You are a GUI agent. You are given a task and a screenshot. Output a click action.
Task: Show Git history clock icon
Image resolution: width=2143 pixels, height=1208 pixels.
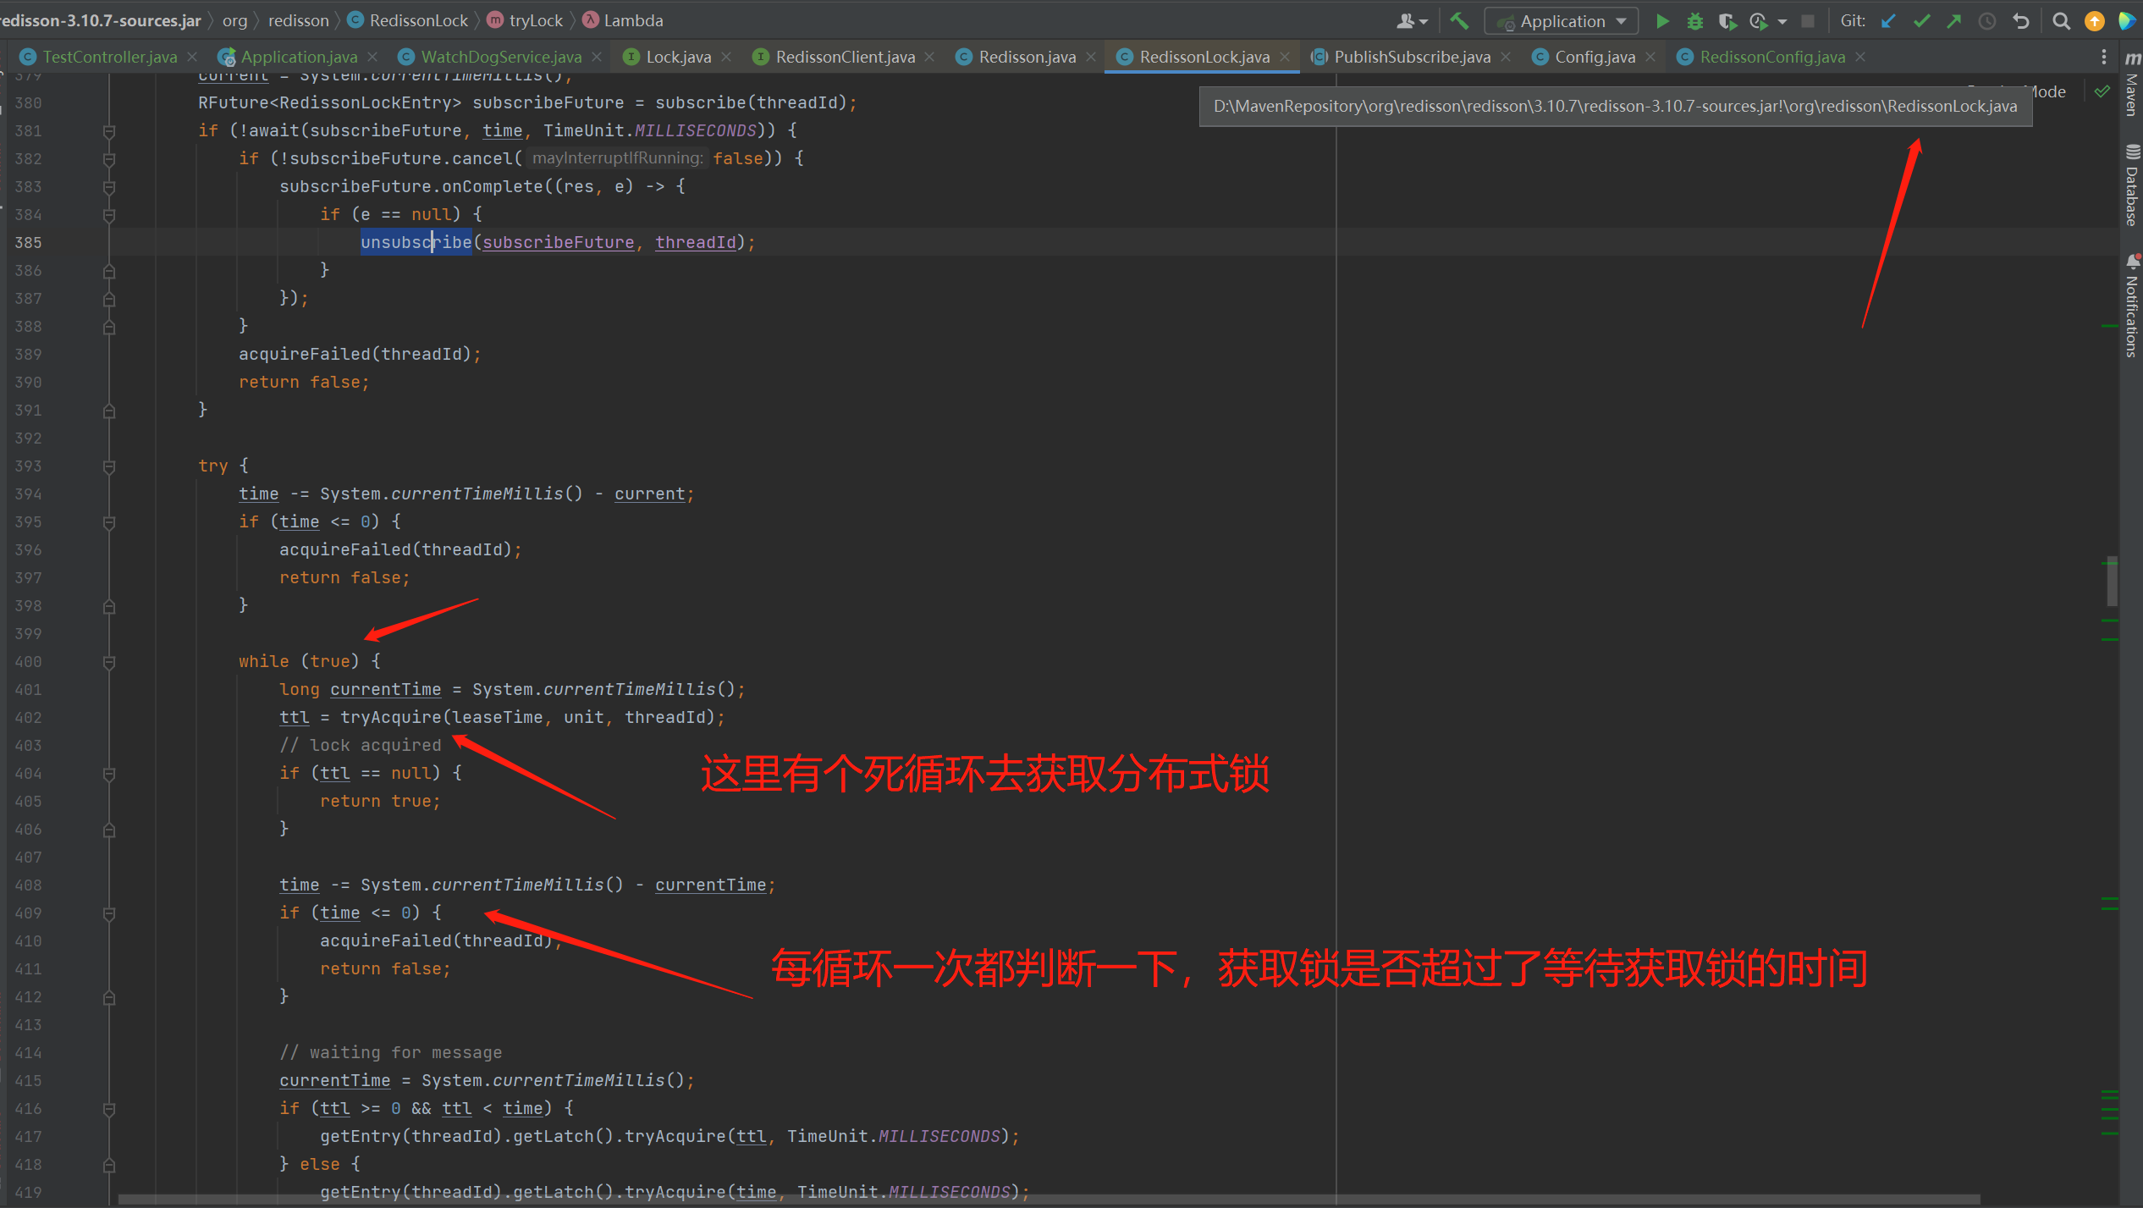[x=1987, y=21]
